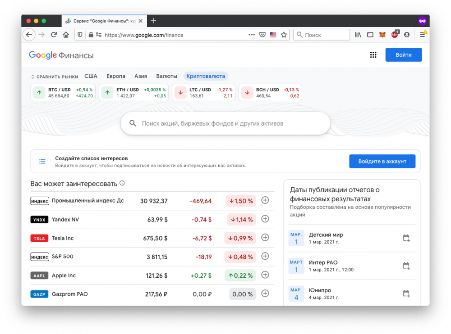Switch to the Валюты tab
This screenshot has width=451, height=334.
pyautogui.click(x=167, y=76)
